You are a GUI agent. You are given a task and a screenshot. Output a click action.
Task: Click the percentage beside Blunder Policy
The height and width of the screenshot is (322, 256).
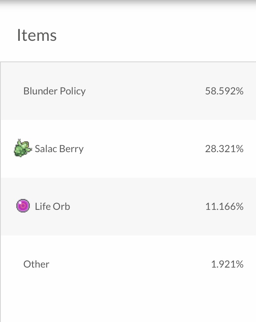(x=224, y=91)
